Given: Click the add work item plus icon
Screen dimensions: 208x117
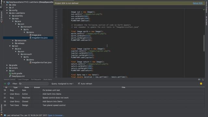Looking at the screenshot, I should click(5, 84).
